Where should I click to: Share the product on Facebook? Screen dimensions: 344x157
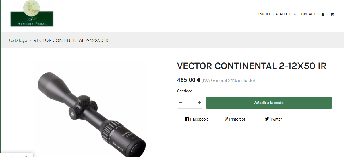point(196,119)
